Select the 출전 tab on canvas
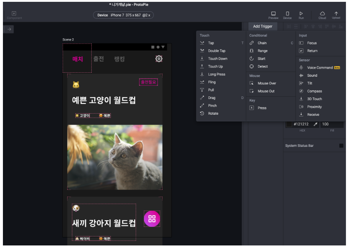The image size is (350, 248). click(x=99, y=59)
